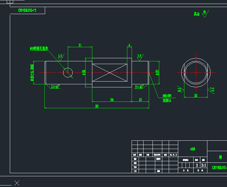Click the 1.6 roughness symbol on right shaft
227x187 pixels.
140,57
